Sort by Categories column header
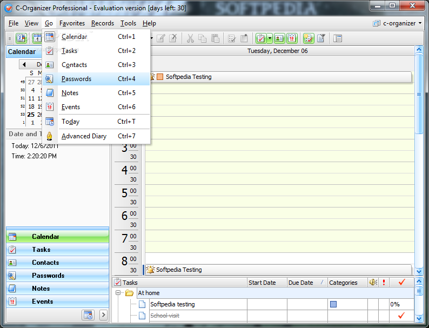This screenshot has height=328, width=429. pos(347,283)
